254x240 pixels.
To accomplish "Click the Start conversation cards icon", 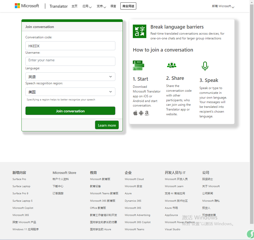I will [x=138, y=65].
